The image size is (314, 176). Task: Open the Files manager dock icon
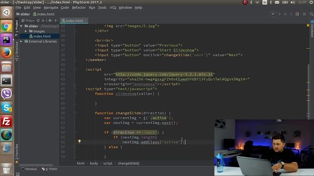point(6,66)
